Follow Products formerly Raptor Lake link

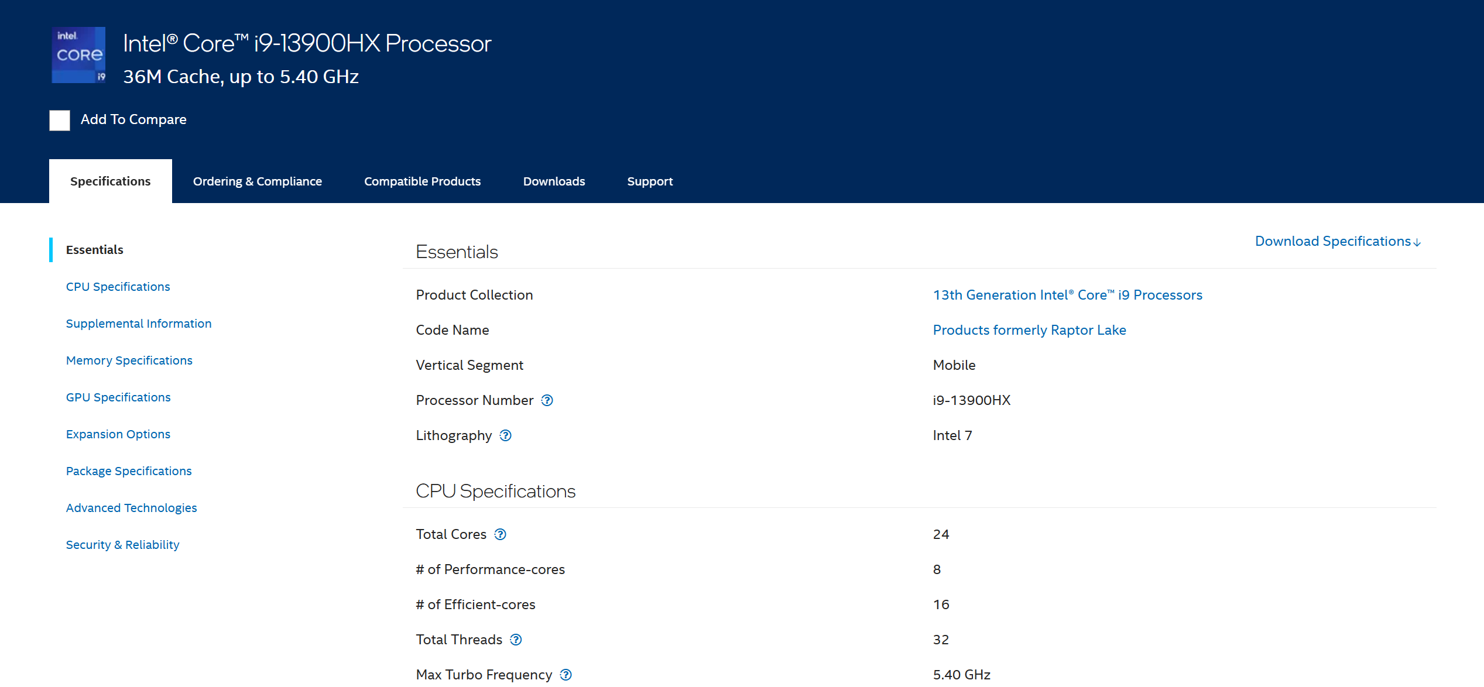(1029, 330)
